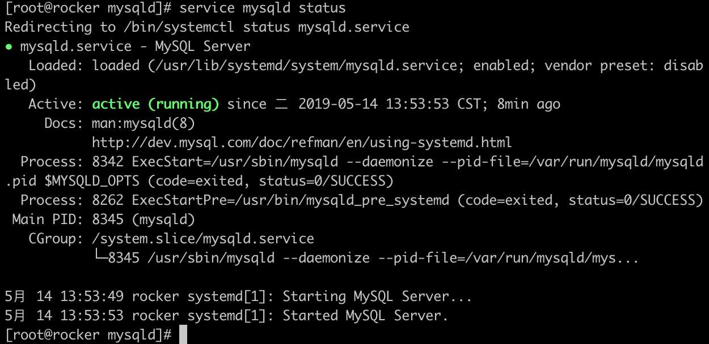Click the last '[root@rocker mysqld]#' prompt
This screenshot has height=344, width=709.
pyautogui.click(x=88, y=334)
